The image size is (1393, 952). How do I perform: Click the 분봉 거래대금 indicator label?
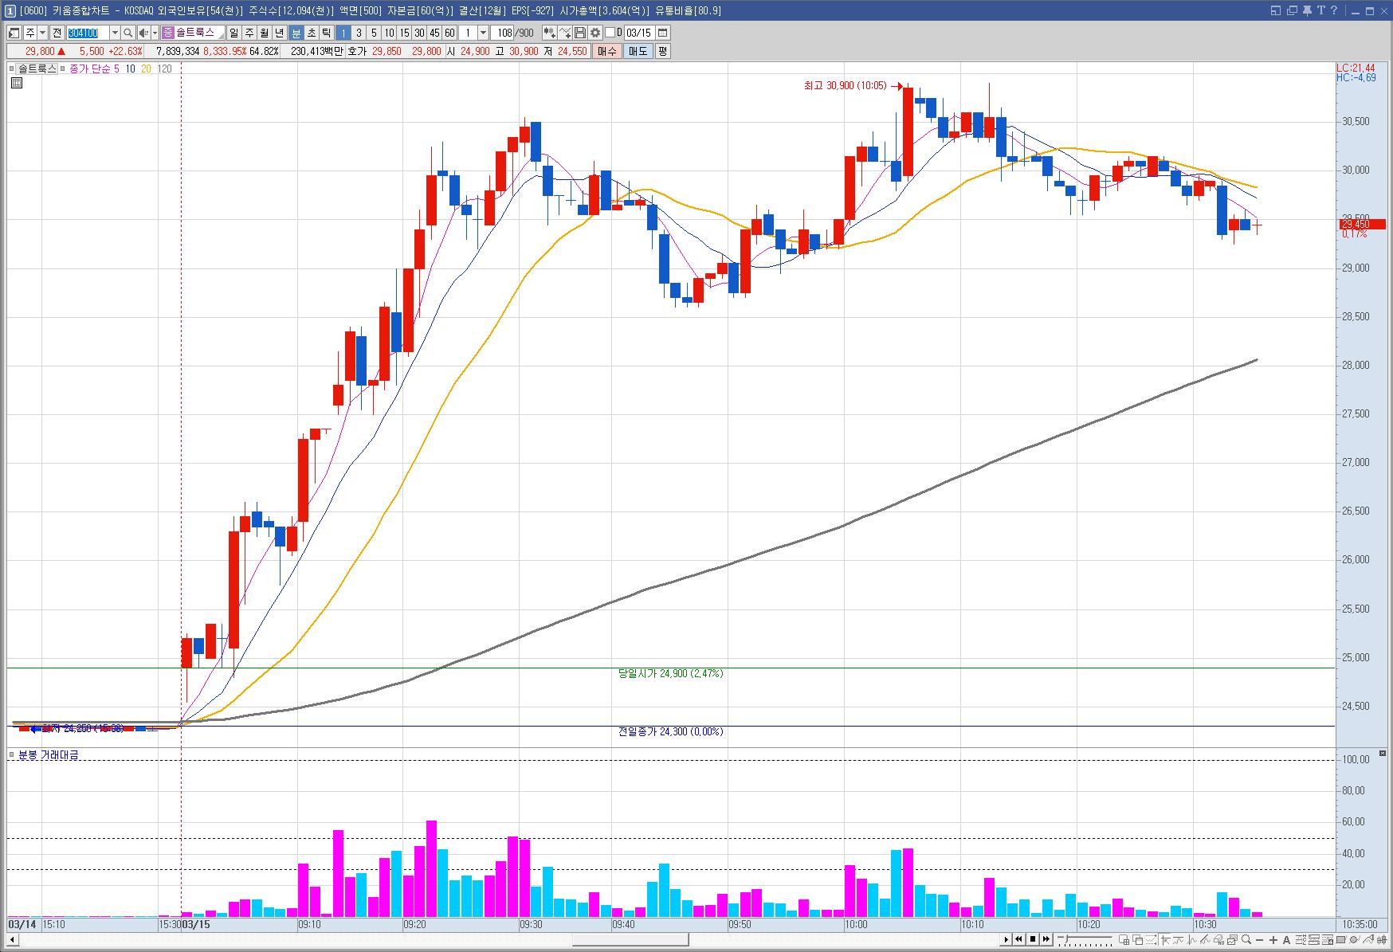48,755
